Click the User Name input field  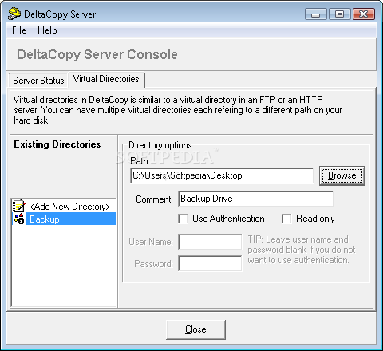point(210,242)
